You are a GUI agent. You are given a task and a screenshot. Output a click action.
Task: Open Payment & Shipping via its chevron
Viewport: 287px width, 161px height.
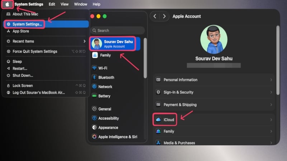pyautogui.click(x=271, y=104)
